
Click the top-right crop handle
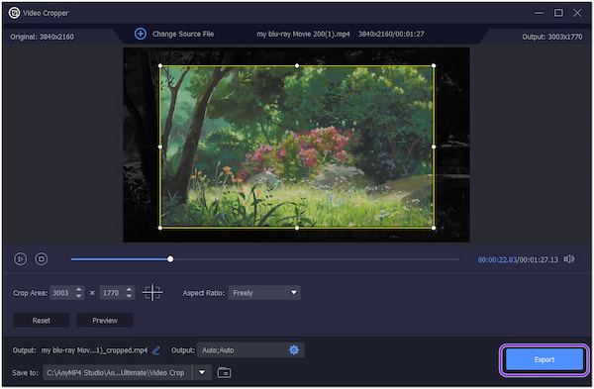(x=434, y=66)
